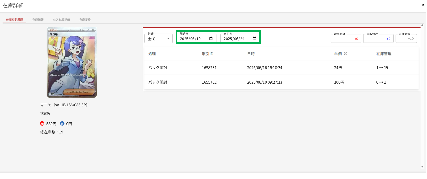Open the 在庫変換 tab
427x179 pixels.
pos(85,20)
